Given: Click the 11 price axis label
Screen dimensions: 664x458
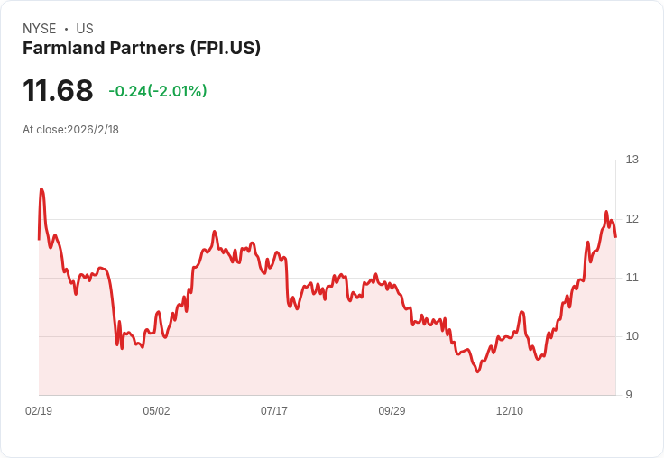Looking at the screenshot, I should click(632, 278).
